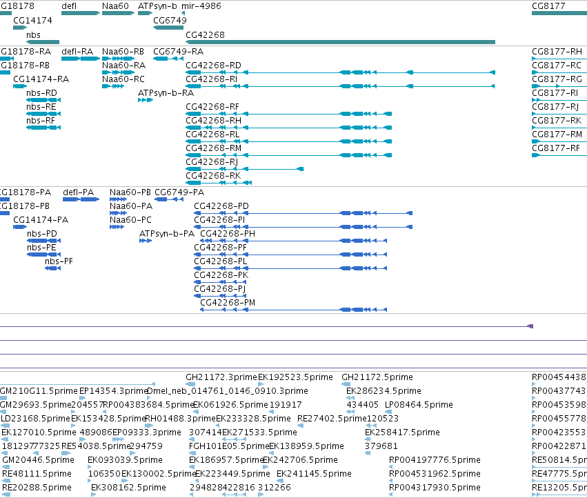Select the long teal CG42268 gene bar

(x=340, y=42)
